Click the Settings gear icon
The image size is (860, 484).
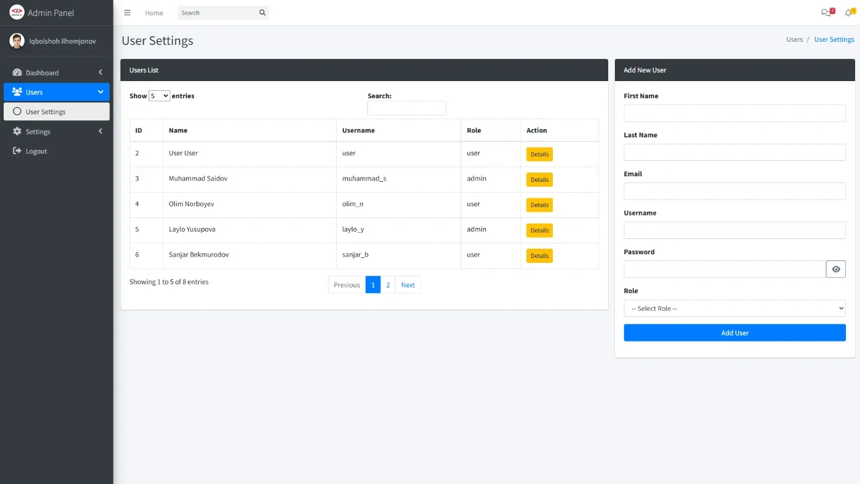click(17, 131)
